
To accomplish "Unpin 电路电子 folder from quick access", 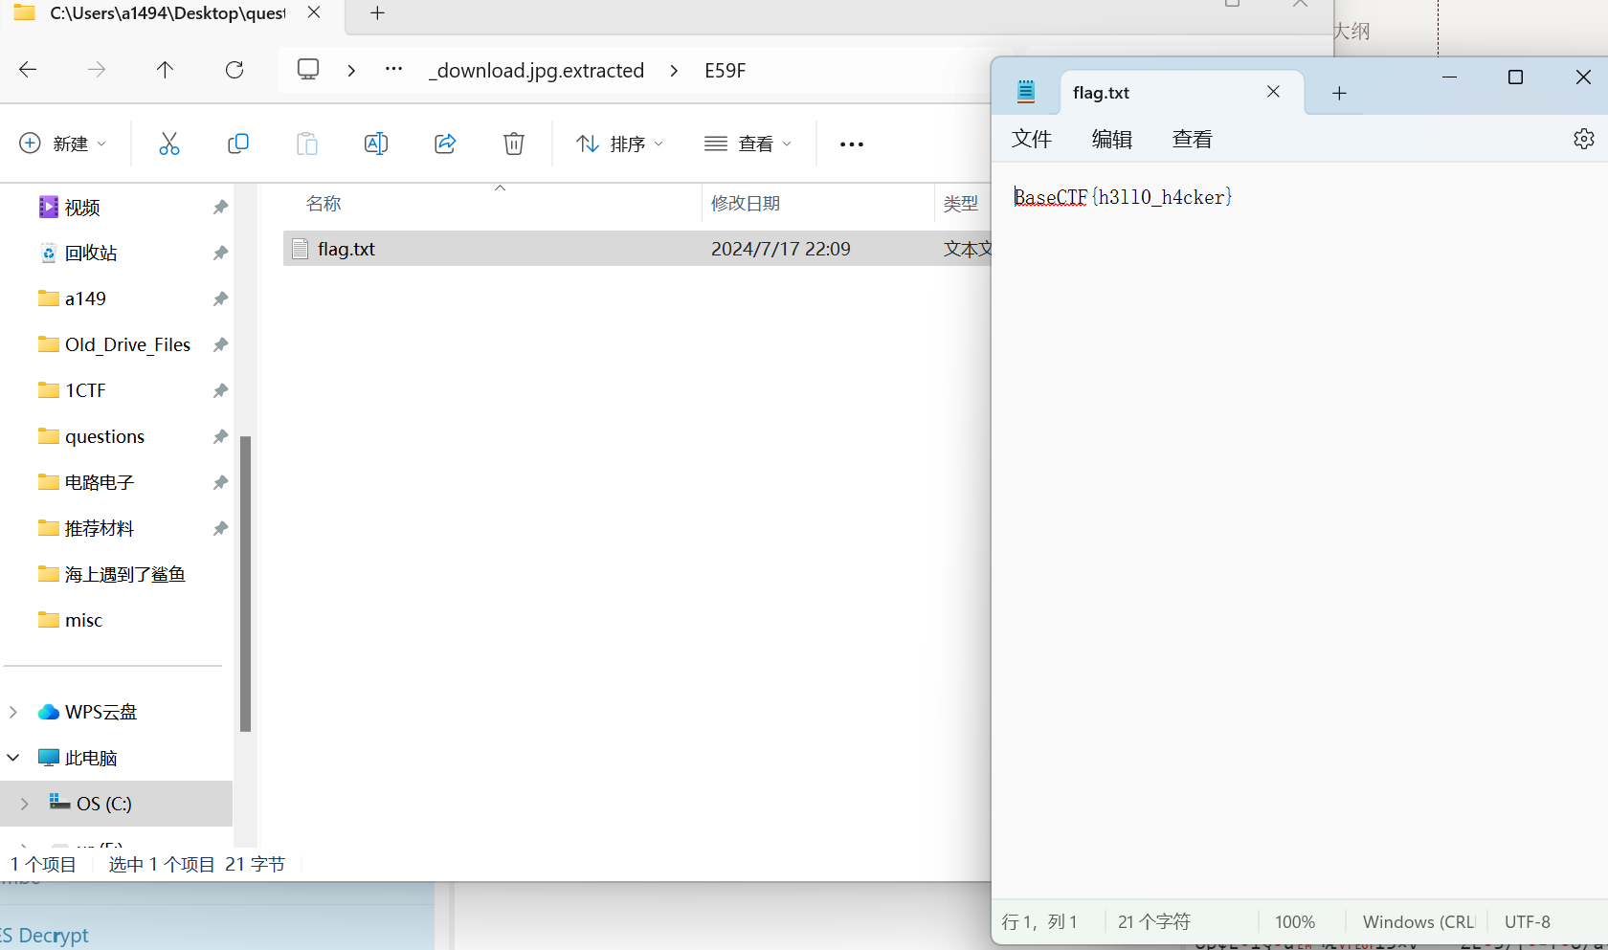I will pos(220,483).
